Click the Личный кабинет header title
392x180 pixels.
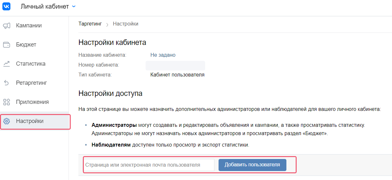click(x=45, y=6)
